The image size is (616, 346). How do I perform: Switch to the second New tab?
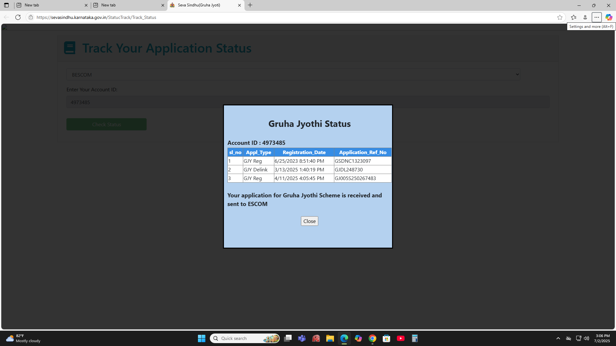click(128, 5)
